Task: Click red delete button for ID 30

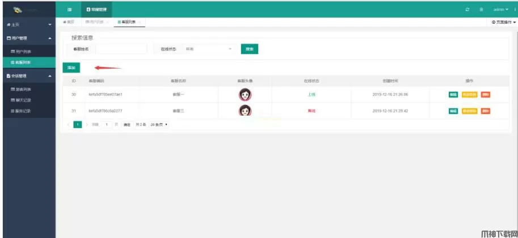Action: [x=485, y=95]
